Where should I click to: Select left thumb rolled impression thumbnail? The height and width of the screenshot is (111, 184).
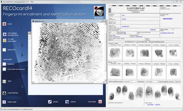click(115, 72)
